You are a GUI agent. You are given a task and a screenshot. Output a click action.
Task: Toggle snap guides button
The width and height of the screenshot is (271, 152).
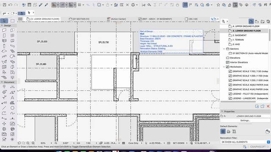pos(62,5)
